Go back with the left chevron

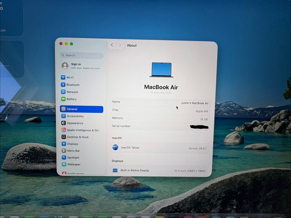(x=112, y=45)
